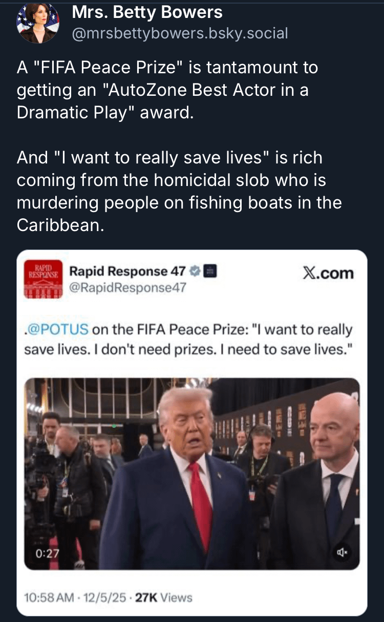Click the X.com logo label
The height and width of the screenshot is (622, 384).
pyautogui.click(x=328, y=273)
